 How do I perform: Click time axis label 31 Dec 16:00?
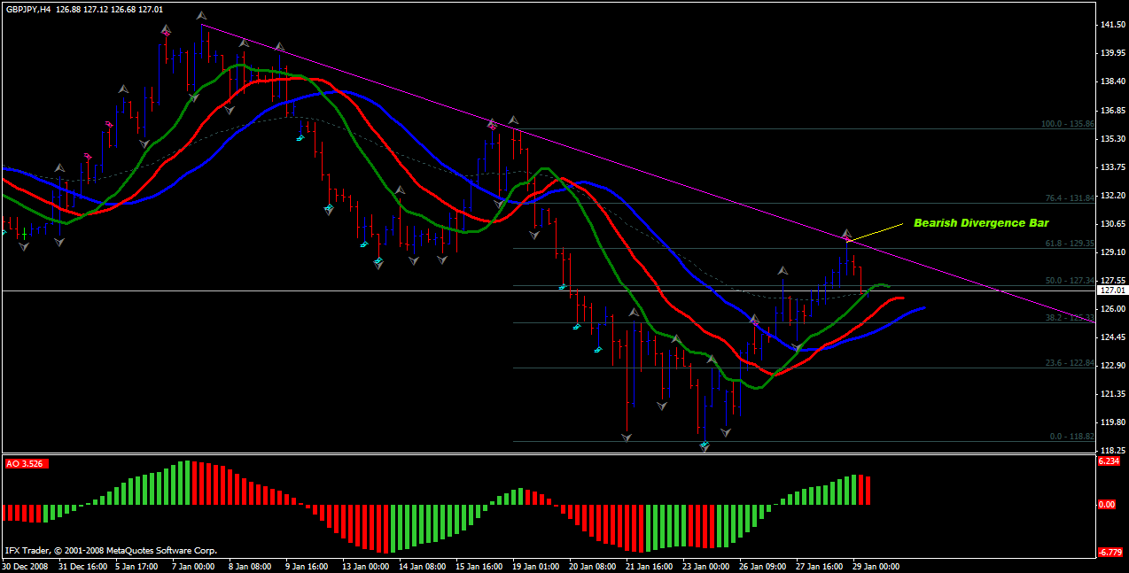(82, 565)
